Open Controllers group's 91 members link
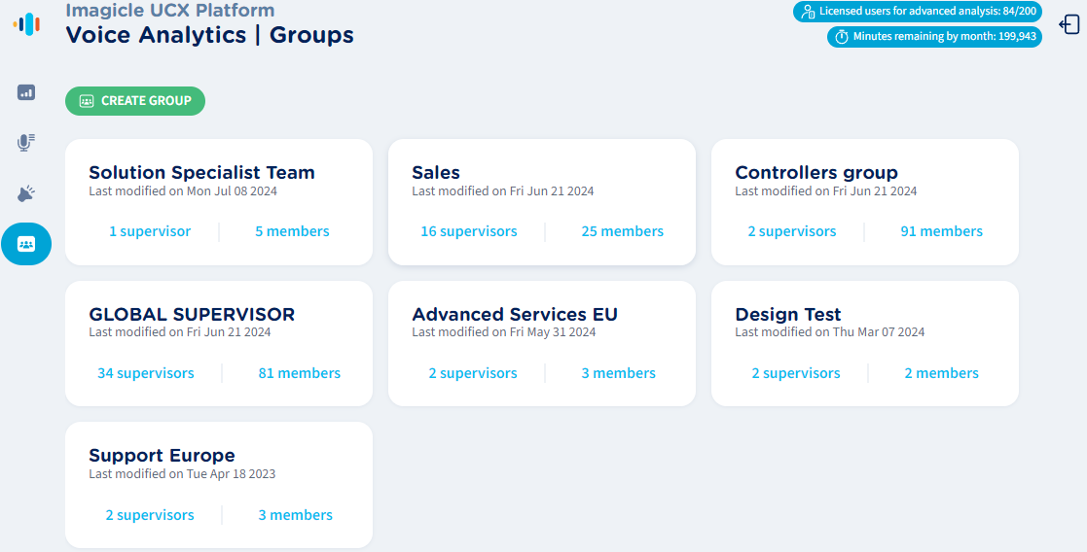1087x552 pixels. point(941,231)
